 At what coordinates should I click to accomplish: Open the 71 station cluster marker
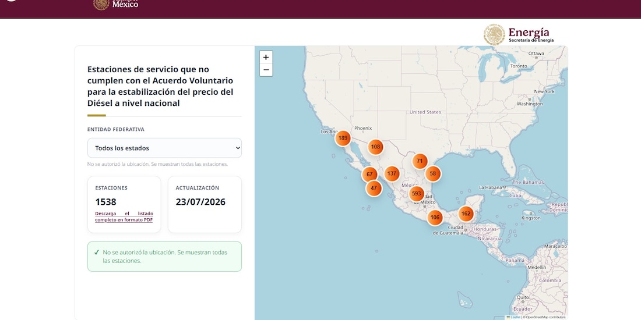pyautogui.click(x=420, y=161)
